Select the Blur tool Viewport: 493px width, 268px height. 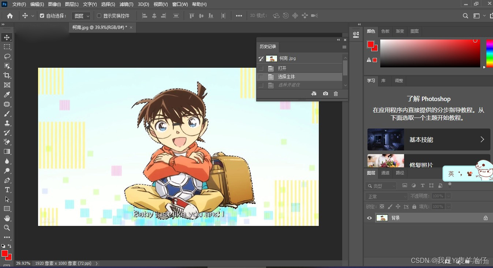pyautogui.click(x=7, y=161)
